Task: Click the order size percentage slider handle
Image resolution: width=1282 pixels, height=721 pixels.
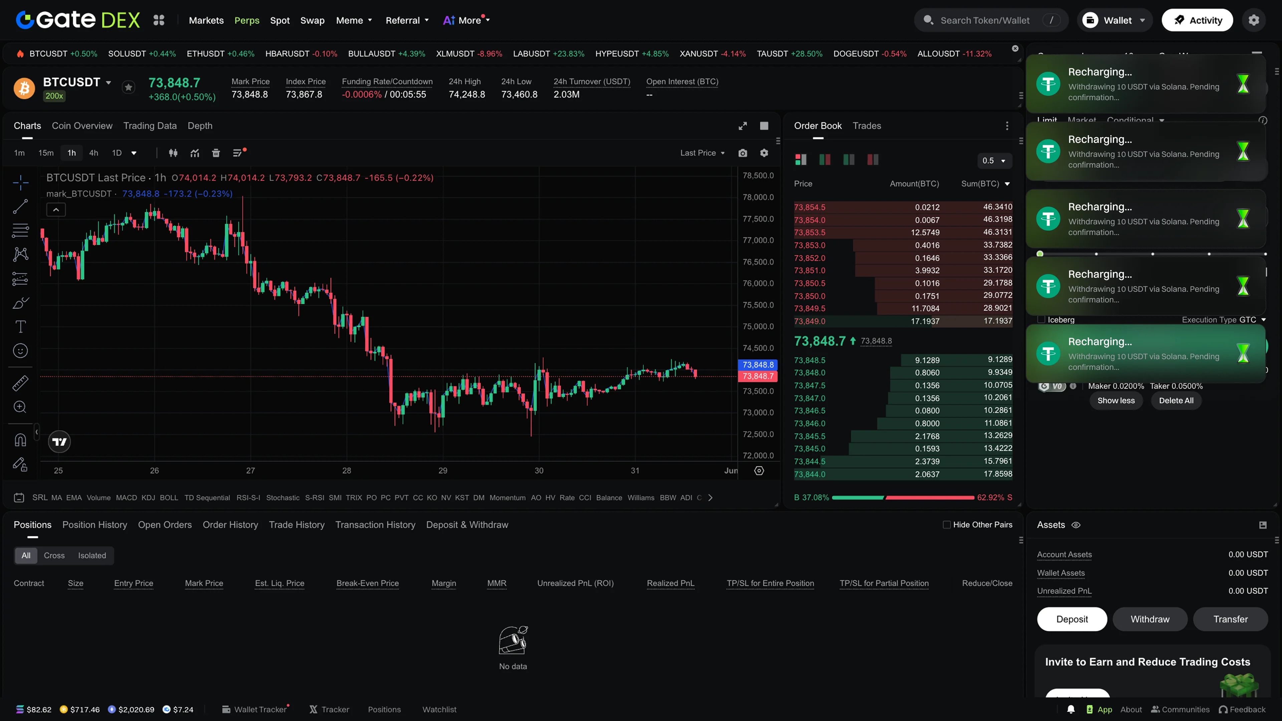Action: pos(1040,254)
